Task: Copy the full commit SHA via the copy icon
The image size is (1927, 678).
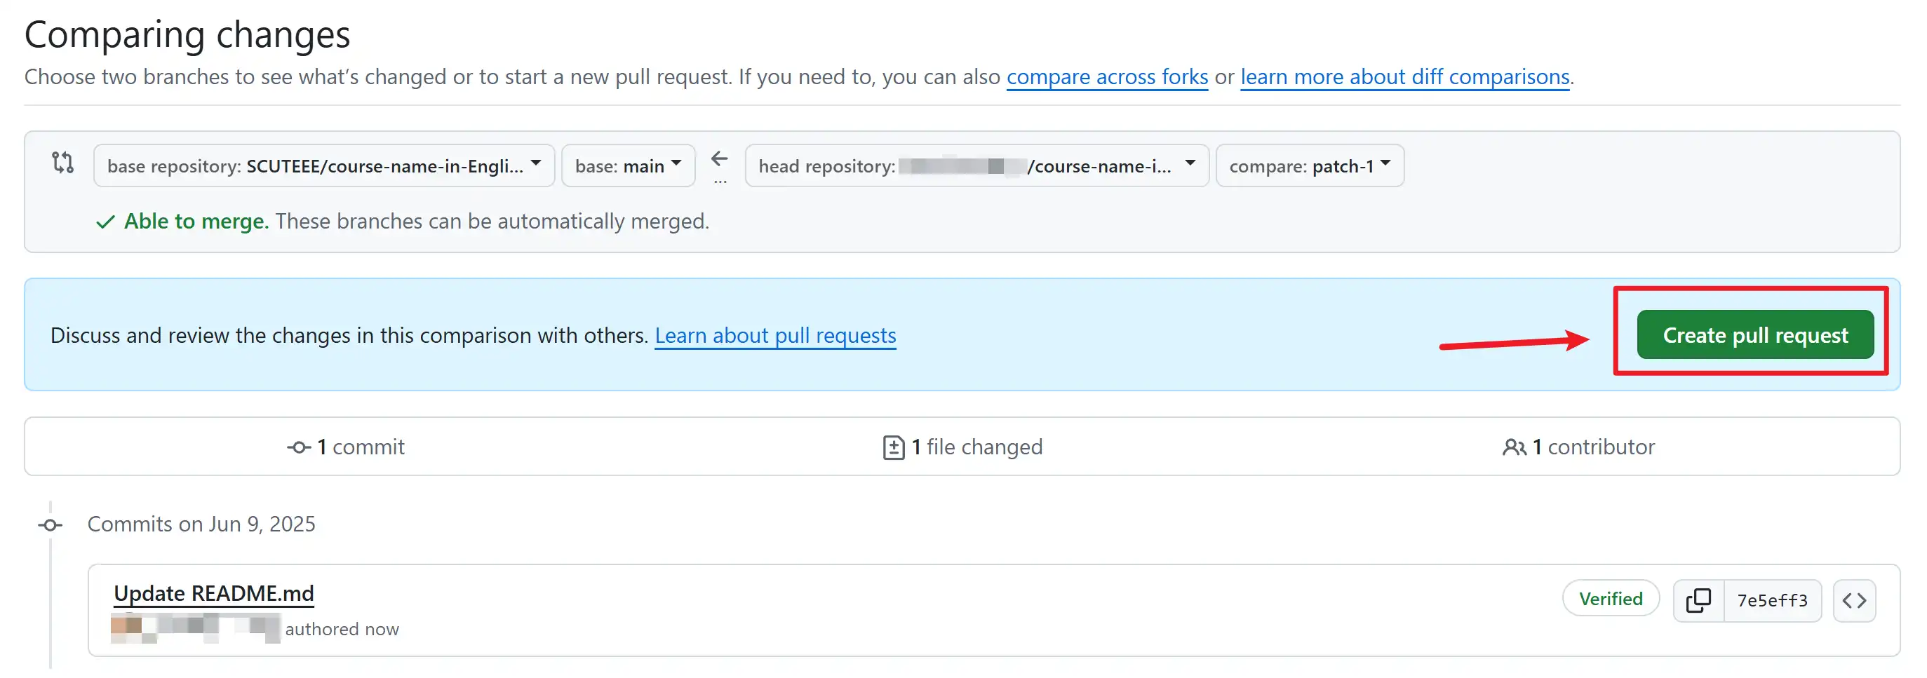Action: 1699,599
